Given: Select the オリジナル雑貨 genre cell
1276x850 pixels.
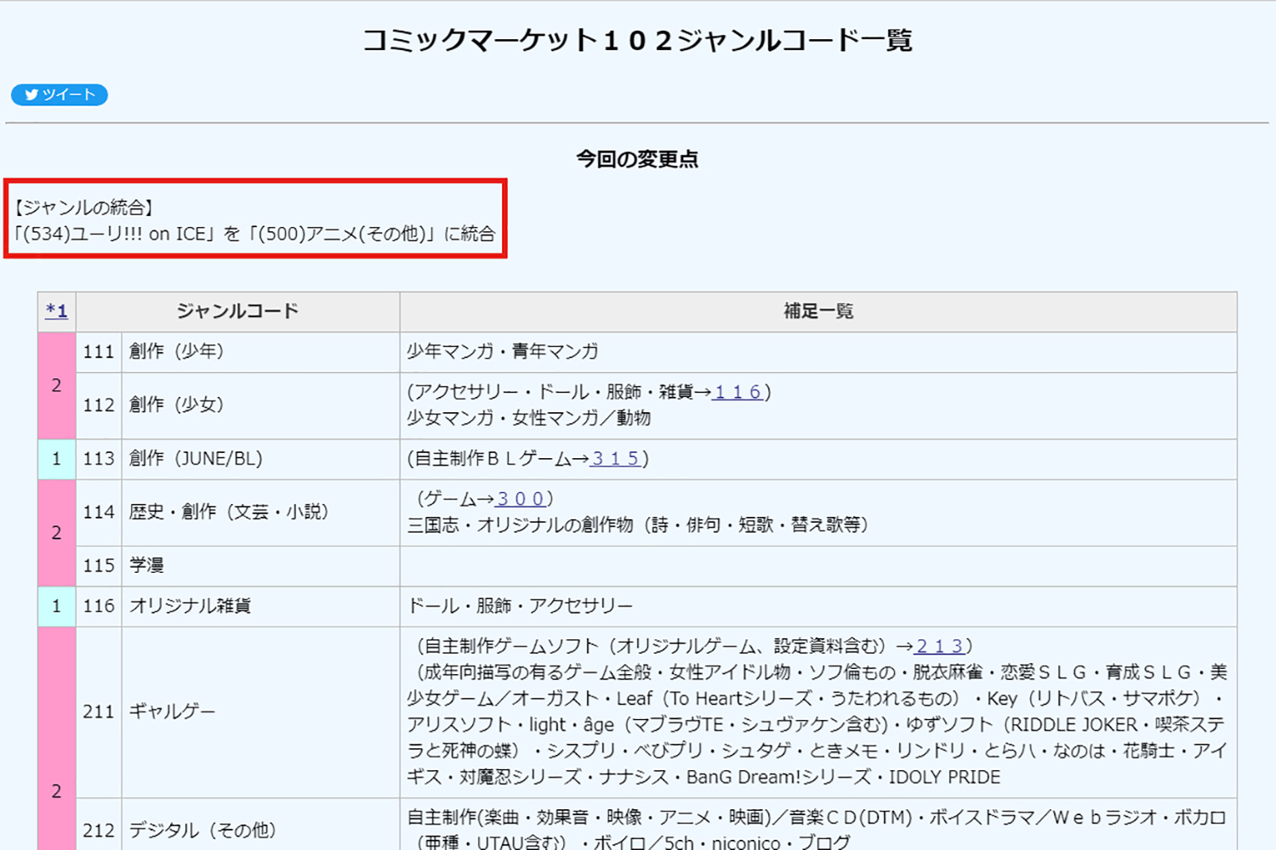Looking at the screenshot, I should pyautogui.click(x=190, y=606).
